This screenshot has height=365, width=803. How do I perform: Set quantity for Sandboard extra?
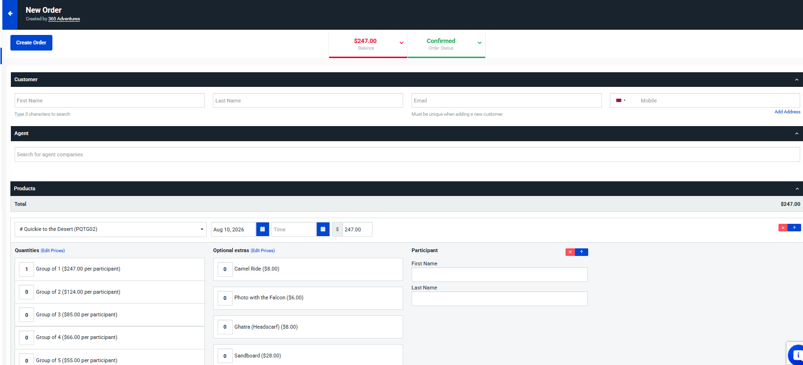click(225, 356)
